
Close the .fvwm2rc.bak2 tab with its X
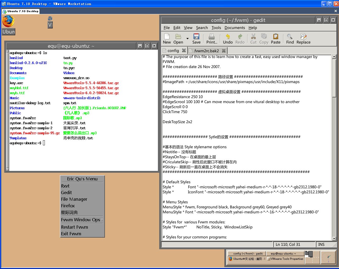click(x=224, y=50)
